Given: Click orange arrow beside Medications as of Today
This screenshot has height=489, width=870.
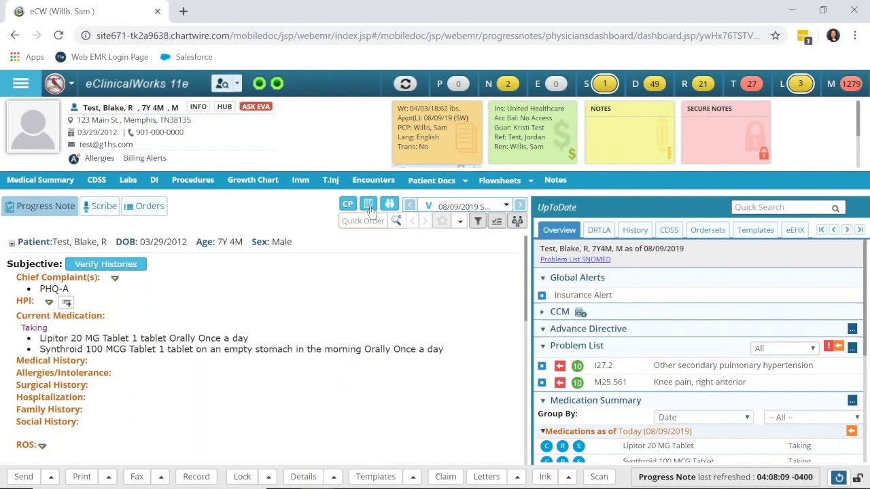Looking at the screenshot, I should pos(852,431).
